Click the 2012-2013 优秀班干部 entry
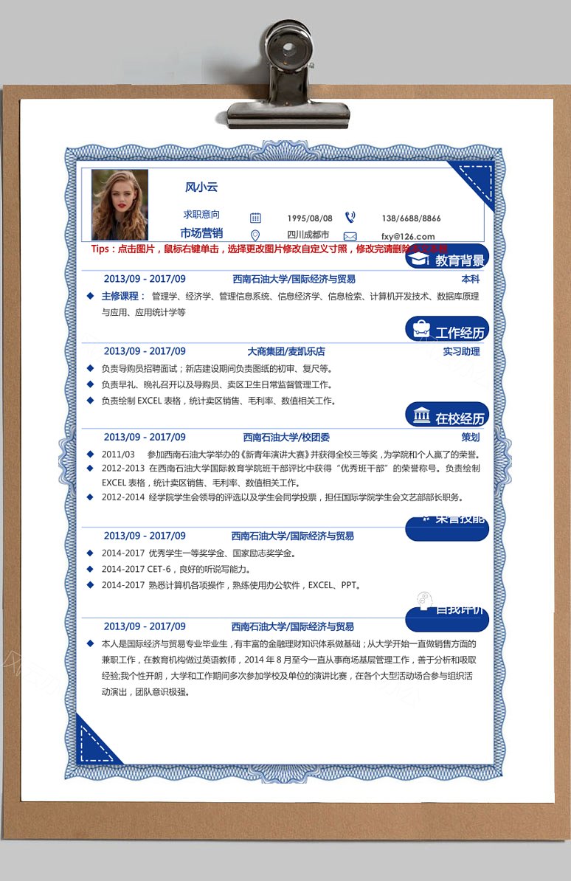The image size is (571, 881). tap(291, 475)
